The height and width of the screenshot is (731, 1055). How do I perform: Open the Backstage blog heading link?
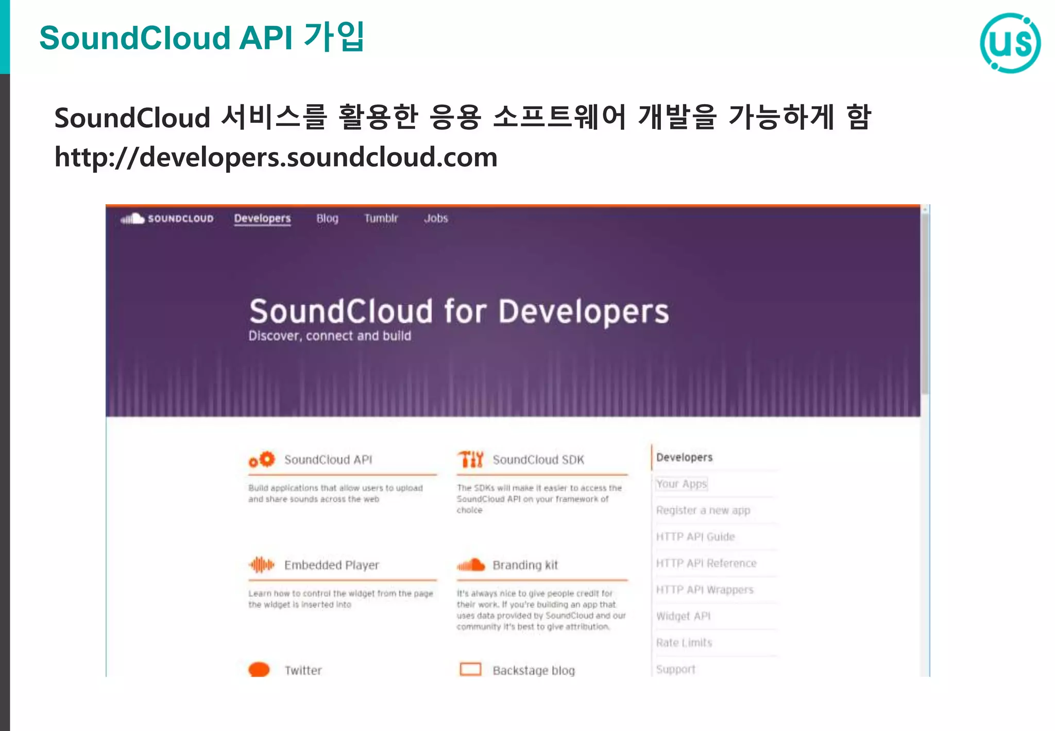pos(534,670)
